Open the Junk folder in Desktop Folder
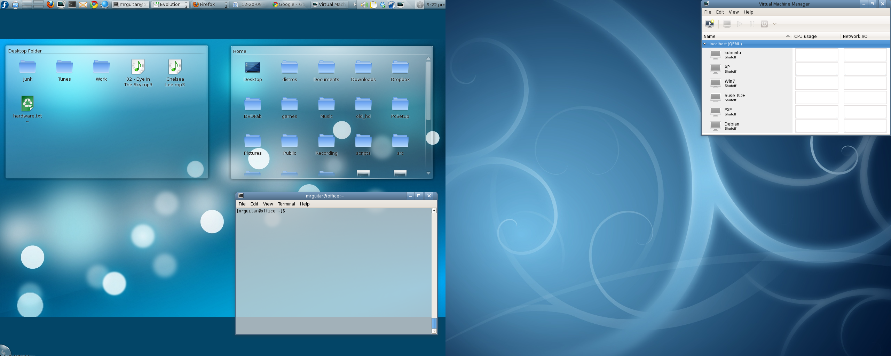 27,71
